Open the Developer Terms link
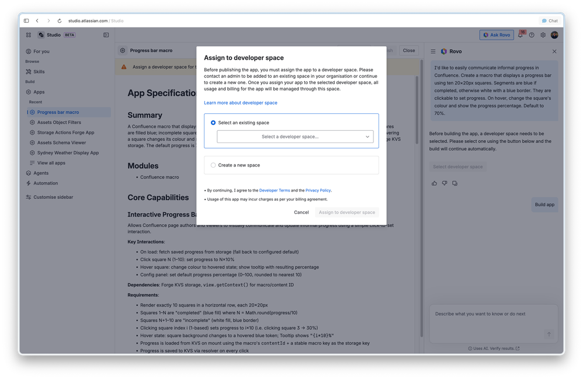 (x=275, y=190)
